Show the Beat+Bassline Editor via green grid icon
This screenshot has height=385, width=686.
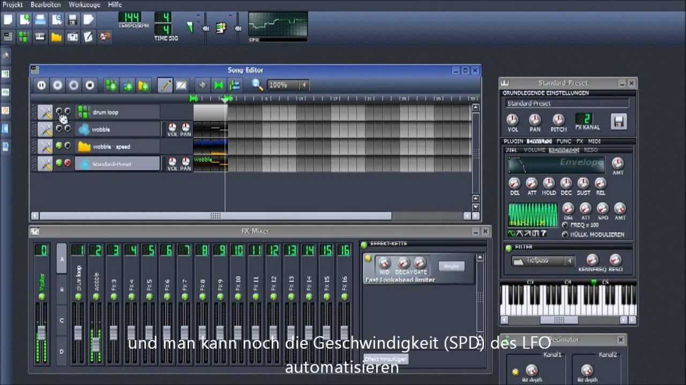tap(24, 36)
